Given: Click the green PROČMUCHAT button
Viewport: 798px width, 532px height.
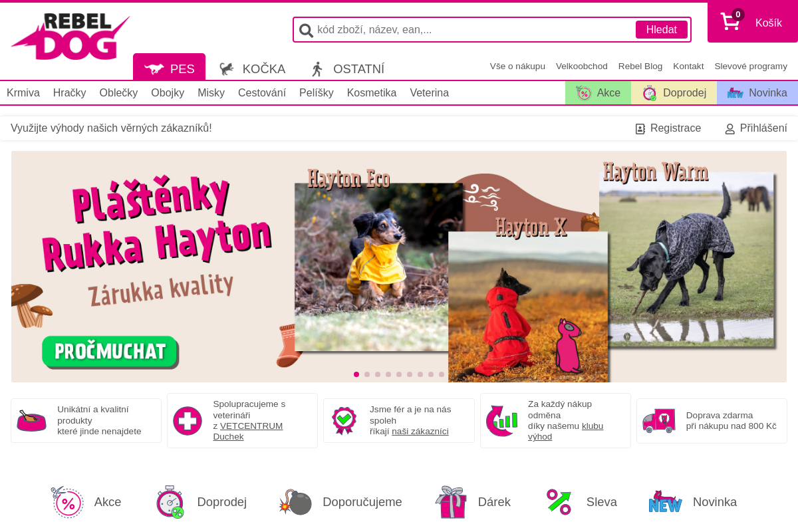Looking at the screenshot, I should (110, 352).
